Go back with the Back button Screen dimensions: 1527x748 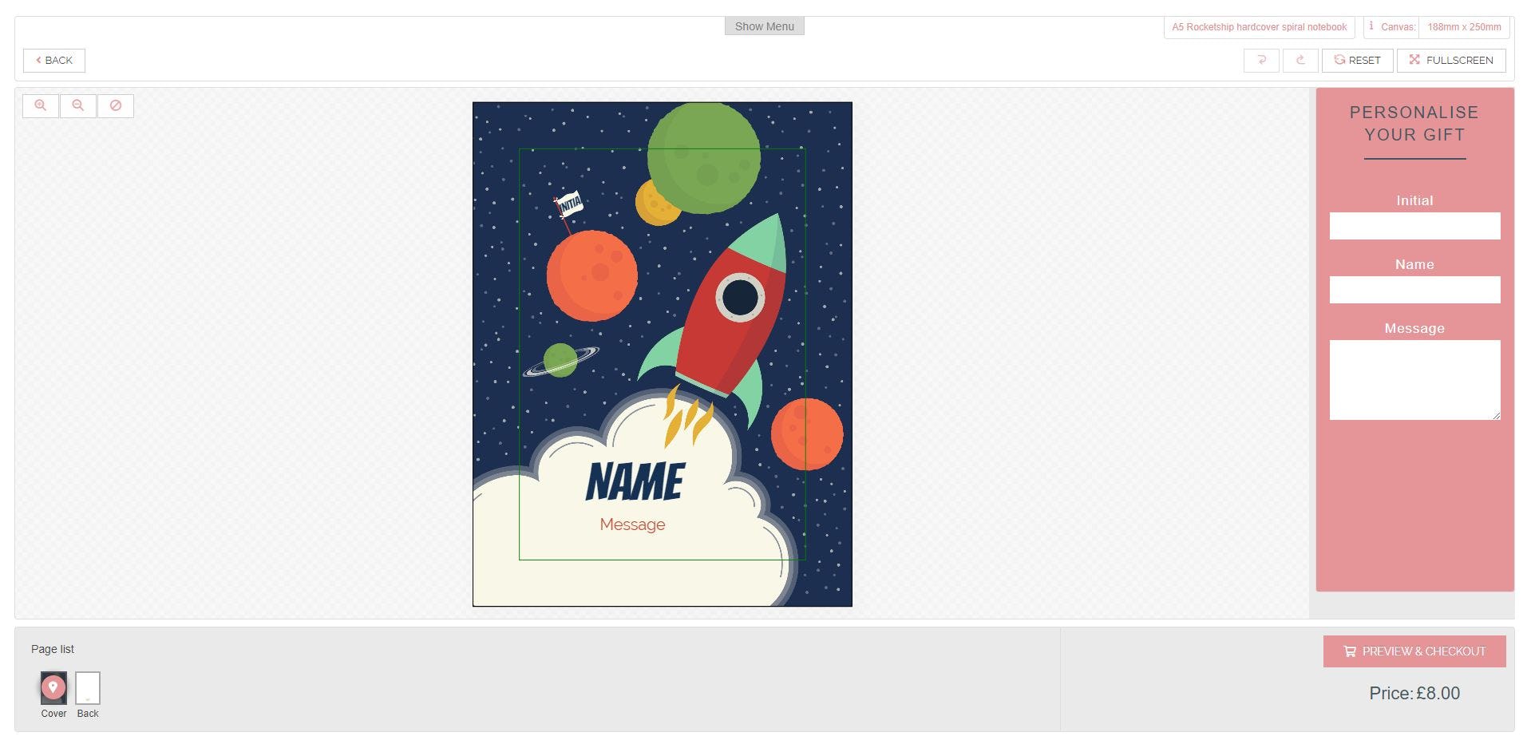54,61
